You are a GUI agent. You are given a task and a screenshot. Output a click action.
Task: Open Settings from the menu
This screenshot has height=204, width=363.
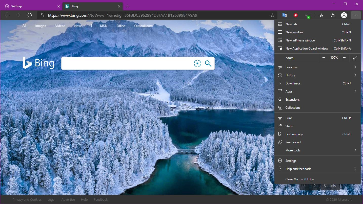[x=317, y=161]
